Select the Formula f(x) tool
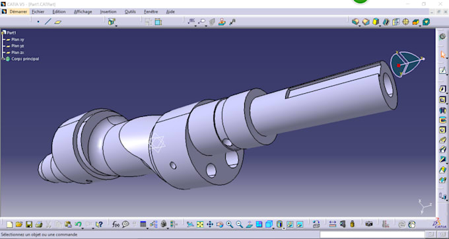Screen dimensions: 449x239 tap(116, 224)
